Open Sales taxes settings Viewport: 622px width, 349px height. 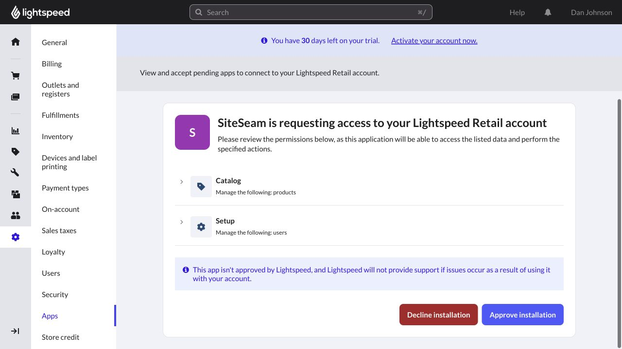59,231
